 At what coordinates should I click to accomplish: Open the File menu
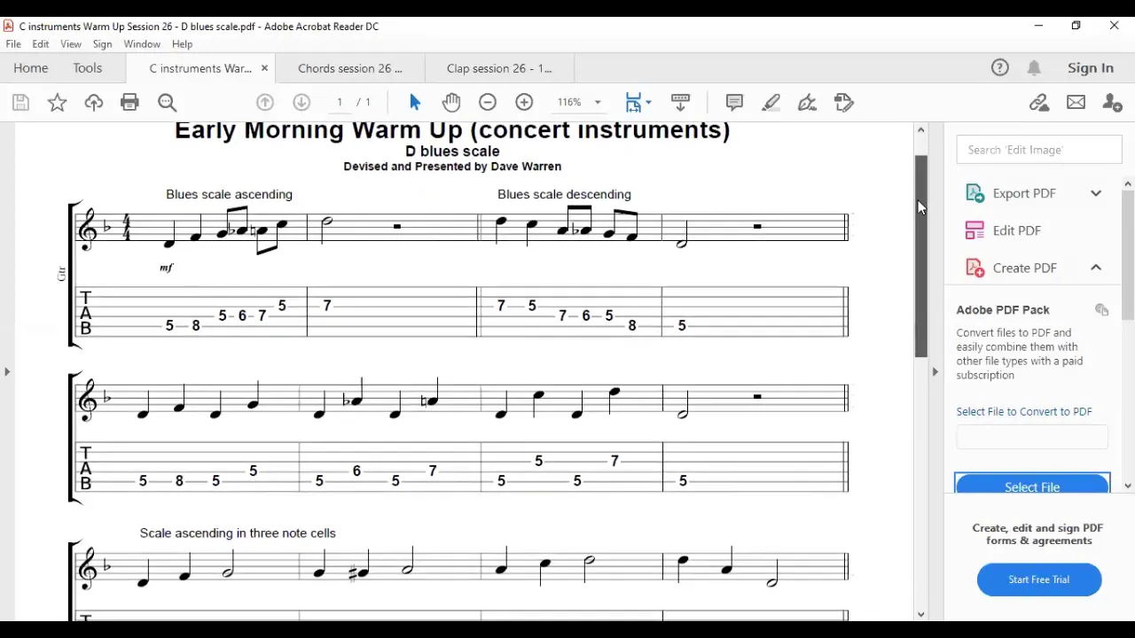click(13, 44)
